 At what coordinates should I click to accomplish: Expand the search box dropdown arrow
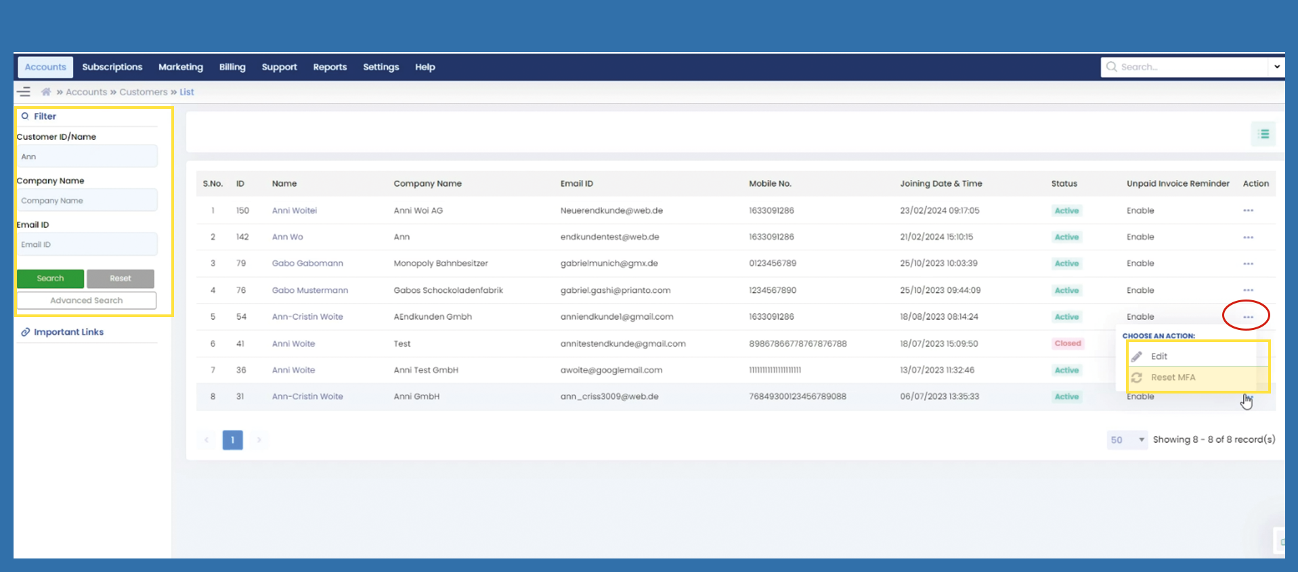[1276, 67]
